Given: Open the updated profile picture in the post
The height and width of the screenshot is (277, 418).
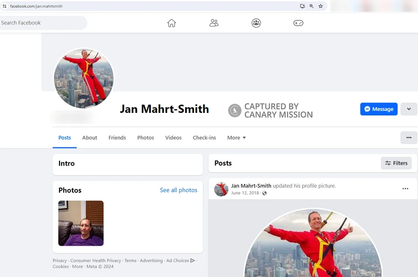Looking at the screenshot, I should pos(312,243).
